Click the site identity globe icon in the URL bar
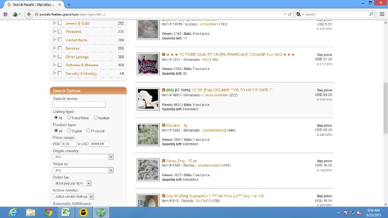The height and width of the screenshot is (218, 388). coord(37,14)
